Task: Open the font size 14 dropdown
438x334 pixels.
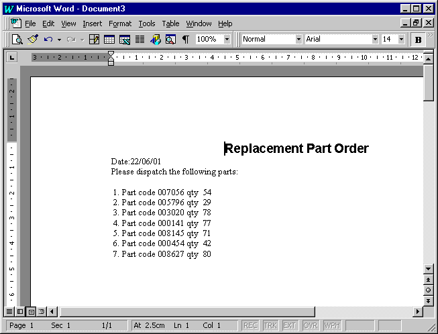Action: click(401, 39)
